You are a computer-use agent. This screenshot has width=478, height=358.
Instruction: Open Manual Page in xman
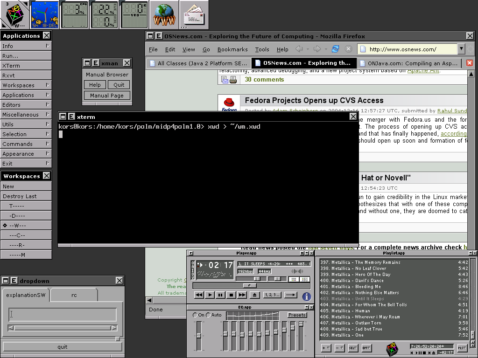[107, 95]
